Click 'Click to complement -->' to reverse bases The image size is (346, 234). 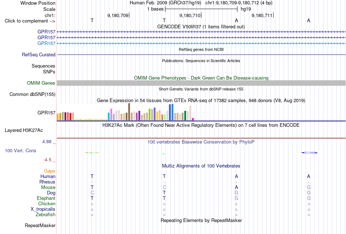click(x=30, y=21)
